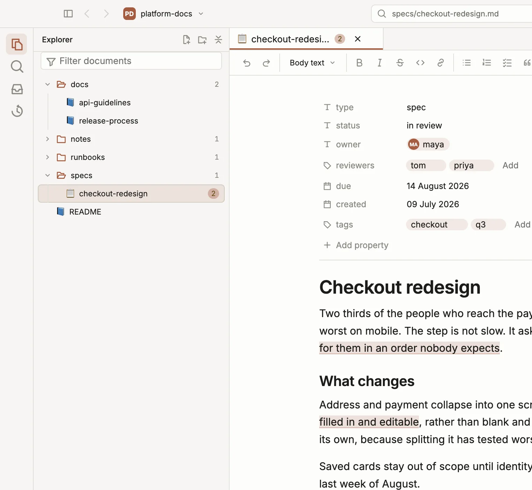Viewport: 532px width, 490px height.
Task: Open the search icon in activity bar
Action: (17, 66)
